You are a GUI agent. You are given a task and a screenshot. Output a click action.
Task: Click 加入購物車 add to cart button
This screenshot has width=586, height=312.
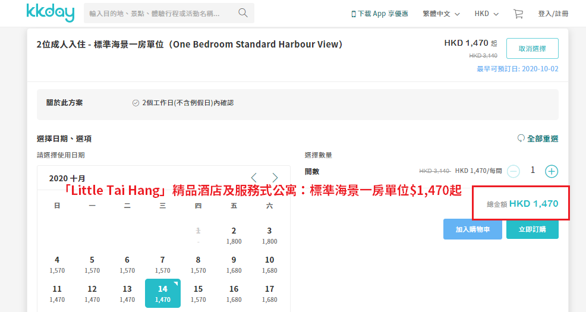pos(472,229)
